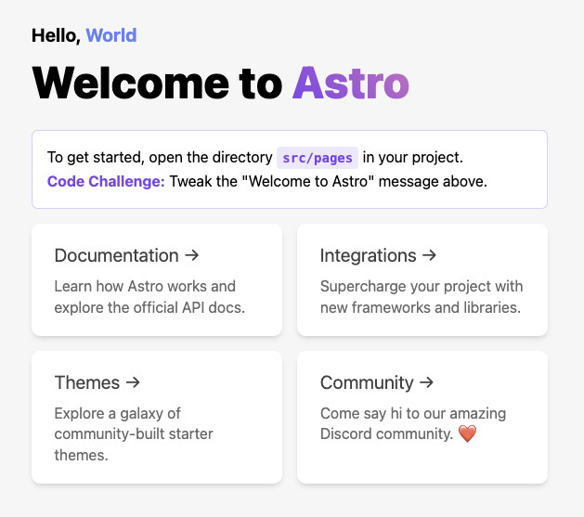Click the arrow next to Documentation

click(192, 255)
